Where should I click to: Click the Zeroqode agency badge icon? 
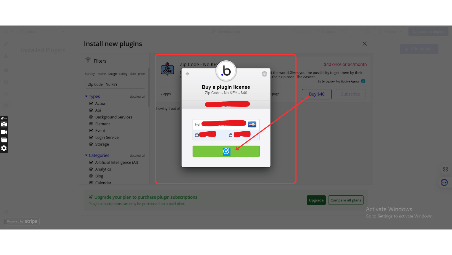pyautogui.click(x=363, y=81)
